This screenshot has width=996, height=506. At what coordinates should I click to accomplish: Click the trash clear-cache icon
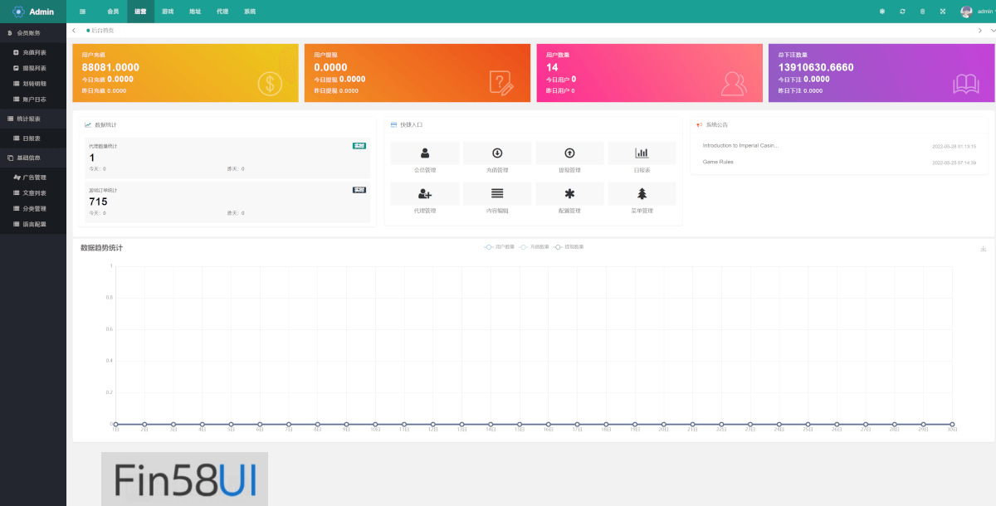922,12
